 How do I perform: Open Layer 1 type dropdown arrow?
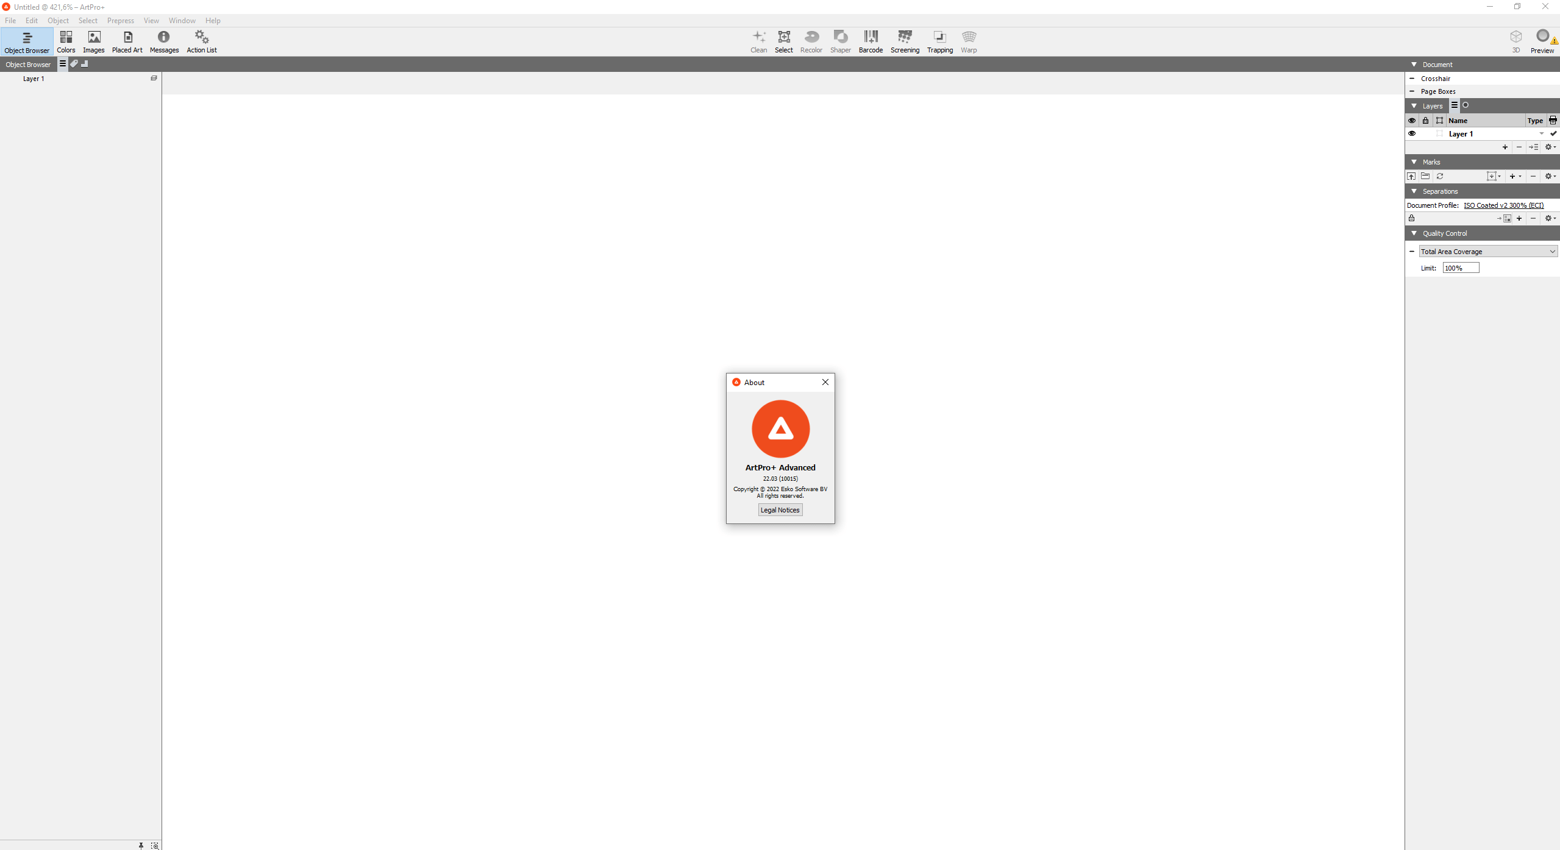point(1542,133)
